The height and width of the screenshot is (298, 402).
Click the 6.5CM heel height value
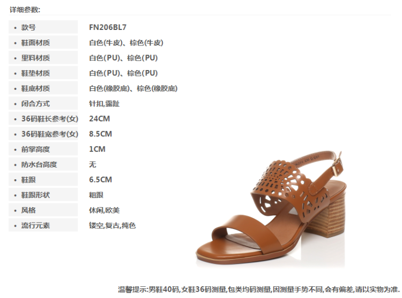click(x=101, y=180)
